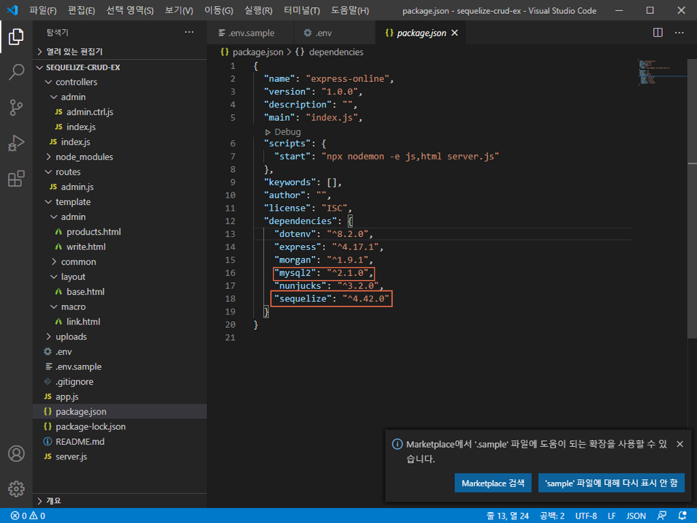Open the 도움말(H) menu
The height and width of the screenshot is (523, 697).
[350, 10]
